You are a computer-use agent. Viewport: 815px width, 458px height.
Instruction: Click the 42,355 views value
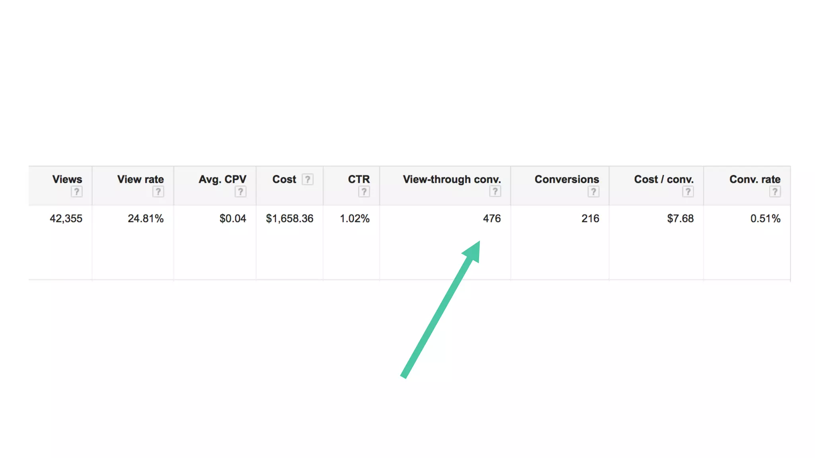[66, 218]
